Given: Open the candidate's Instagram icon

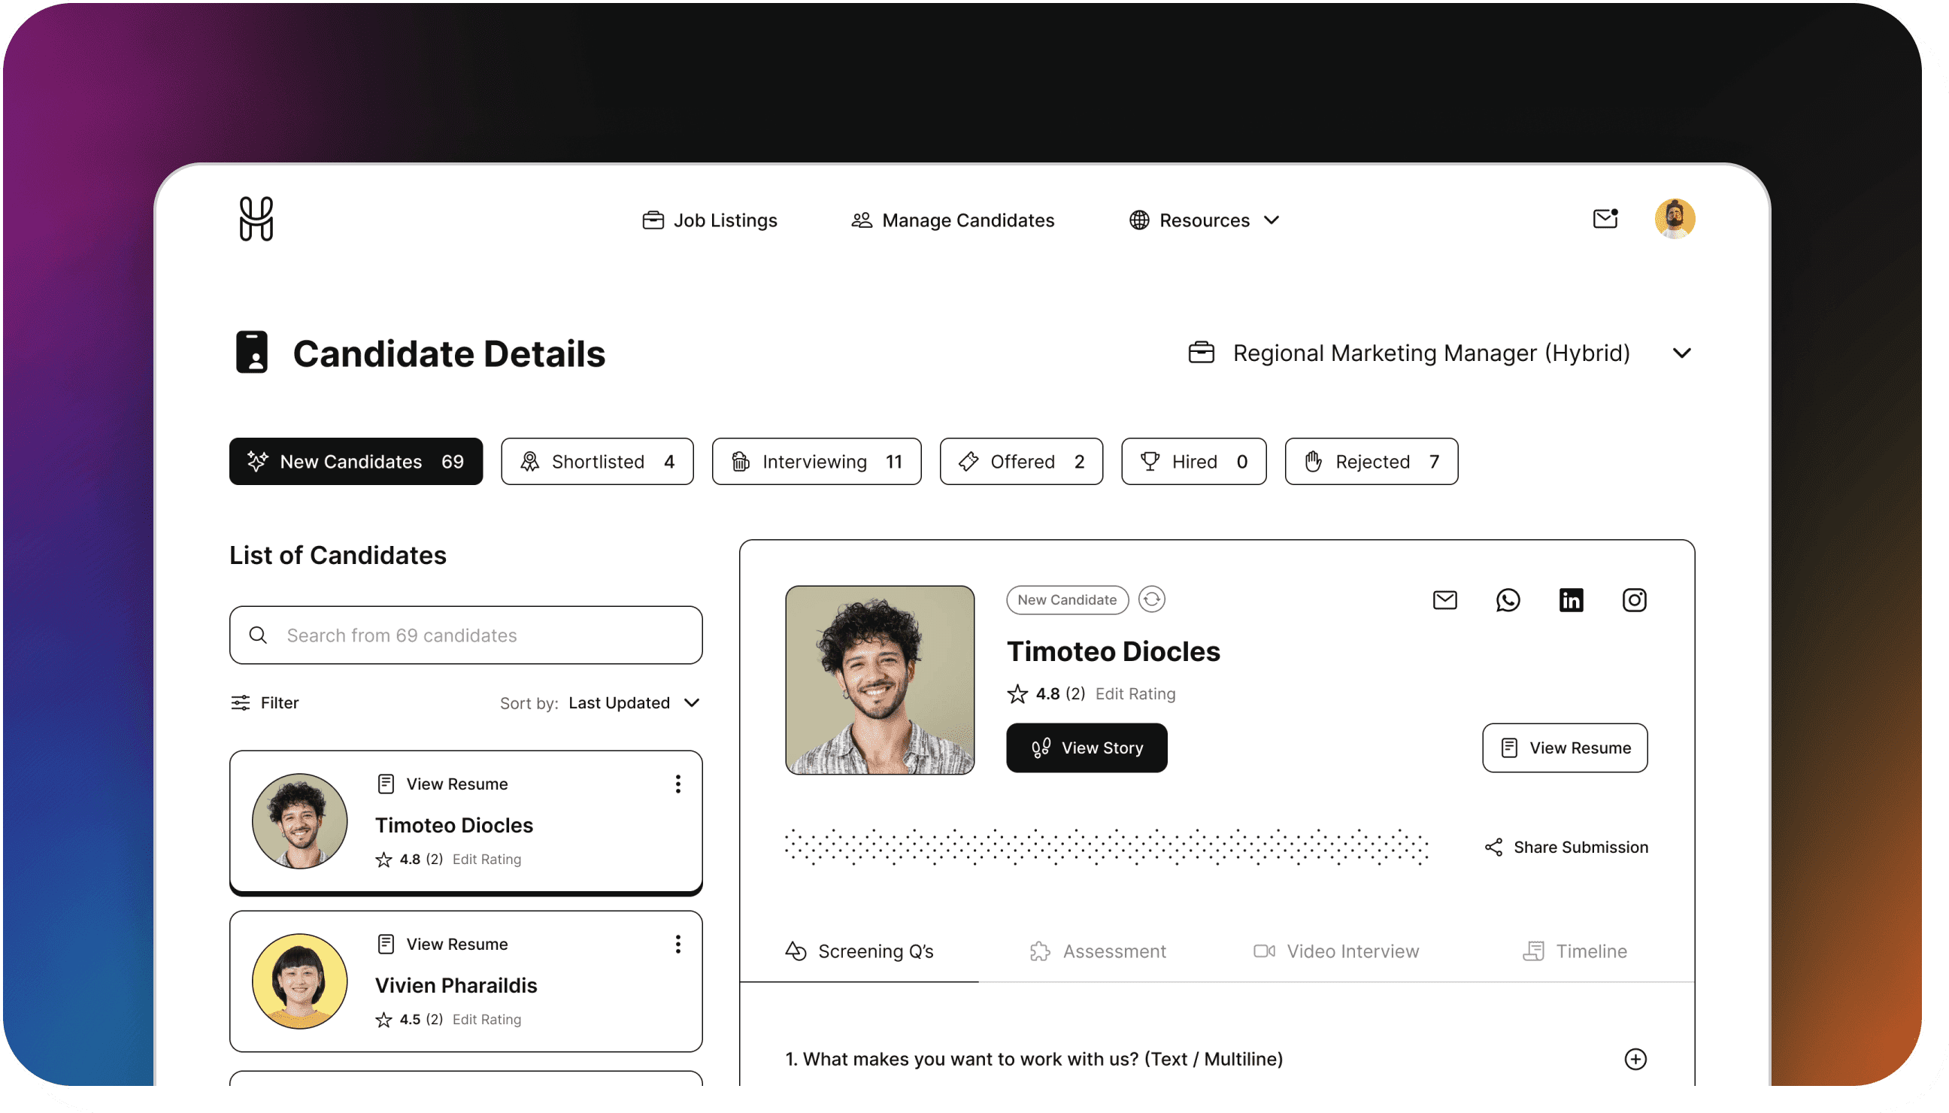Looking at the screenshot, I should [x=1634, y=600].
